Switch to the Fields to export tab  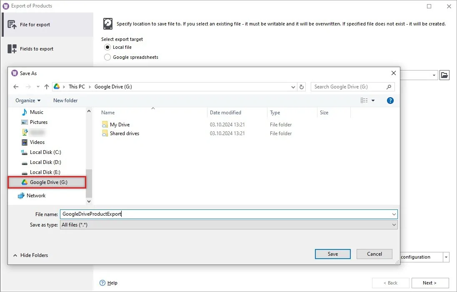pos(36,48)
